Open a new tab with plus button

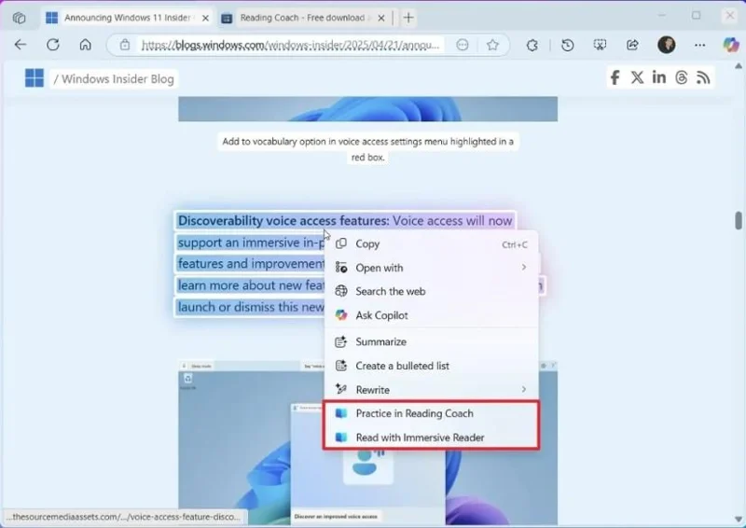tap(408, 18)
